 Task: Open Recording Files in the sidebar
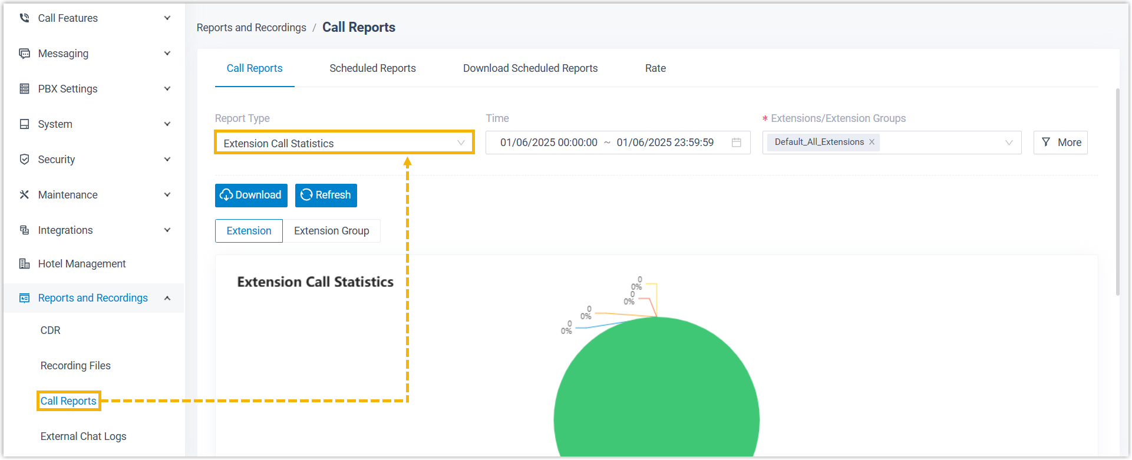tap(75, 366)
